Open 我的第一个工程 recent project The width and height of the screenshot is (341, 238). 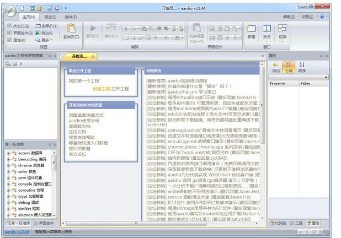pyautogui.click(x=84, y=81)
